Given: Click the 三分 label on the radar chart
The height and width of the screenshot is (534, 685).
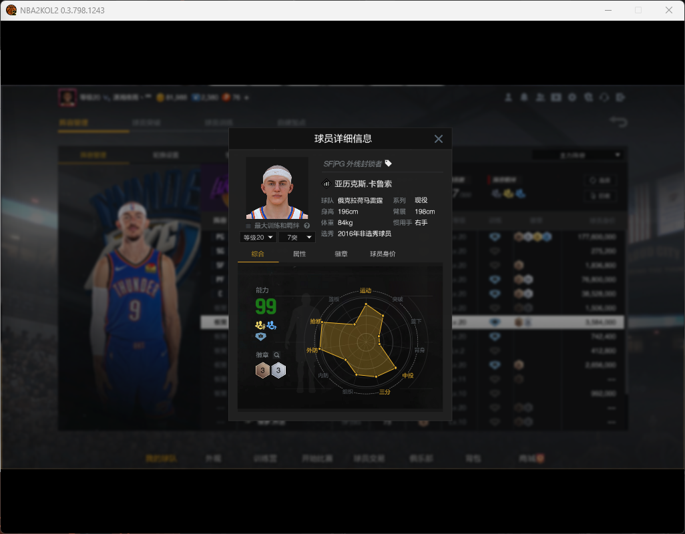Looking at the screenshot, I should click(385, 392).
